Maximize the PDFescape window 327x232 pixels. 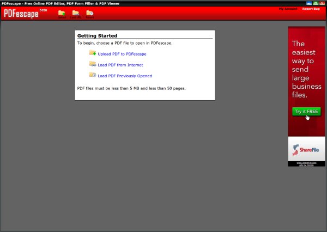point(316,3)
